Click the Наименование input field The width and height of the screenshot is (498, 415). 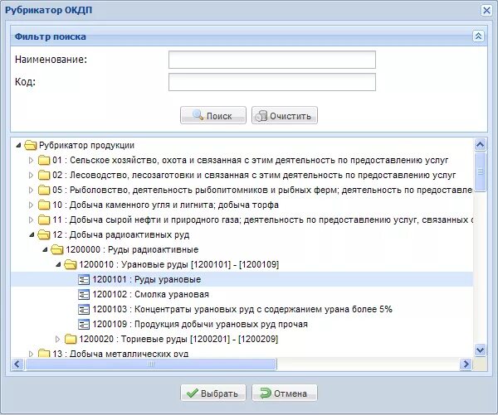pos(272,60)
